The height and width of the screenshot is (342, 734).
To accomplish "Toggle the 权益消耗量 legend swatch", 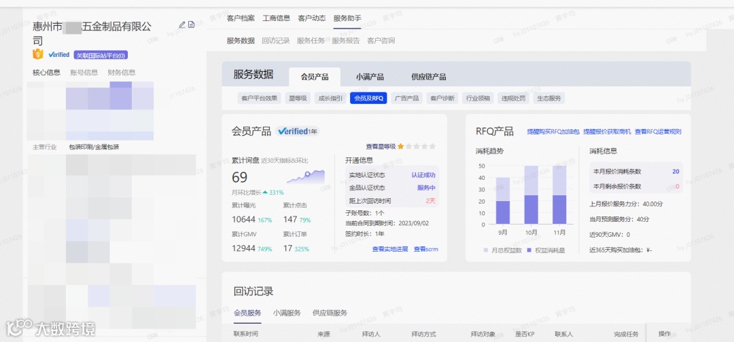I will pos(529,250).
